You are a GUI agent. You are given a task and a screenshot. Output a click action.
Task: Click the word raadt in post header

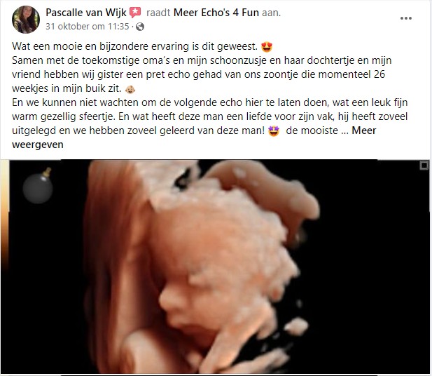click(x=158, y=13)
